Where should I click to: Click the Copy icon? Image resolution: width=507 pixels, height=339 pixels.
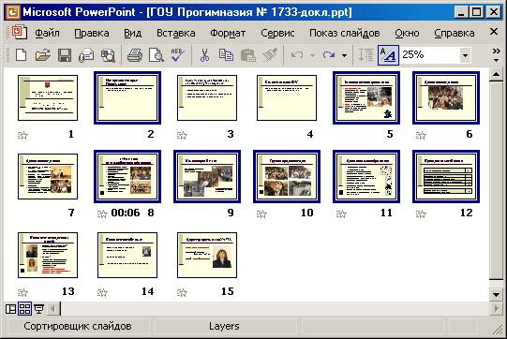pos(226,55)
